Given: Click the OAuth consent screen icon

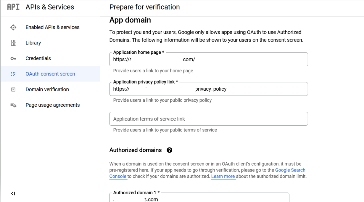Looking at the screenshot, I should [13, 74].
